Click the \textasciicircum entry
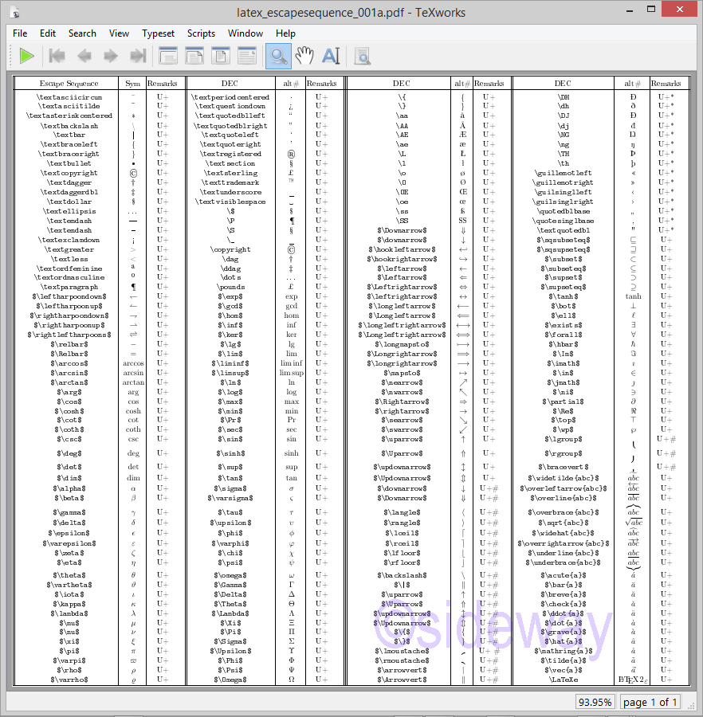 pos(69,97)
